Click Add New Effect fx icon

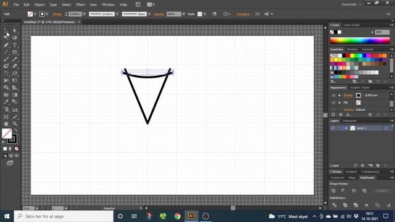348,115
